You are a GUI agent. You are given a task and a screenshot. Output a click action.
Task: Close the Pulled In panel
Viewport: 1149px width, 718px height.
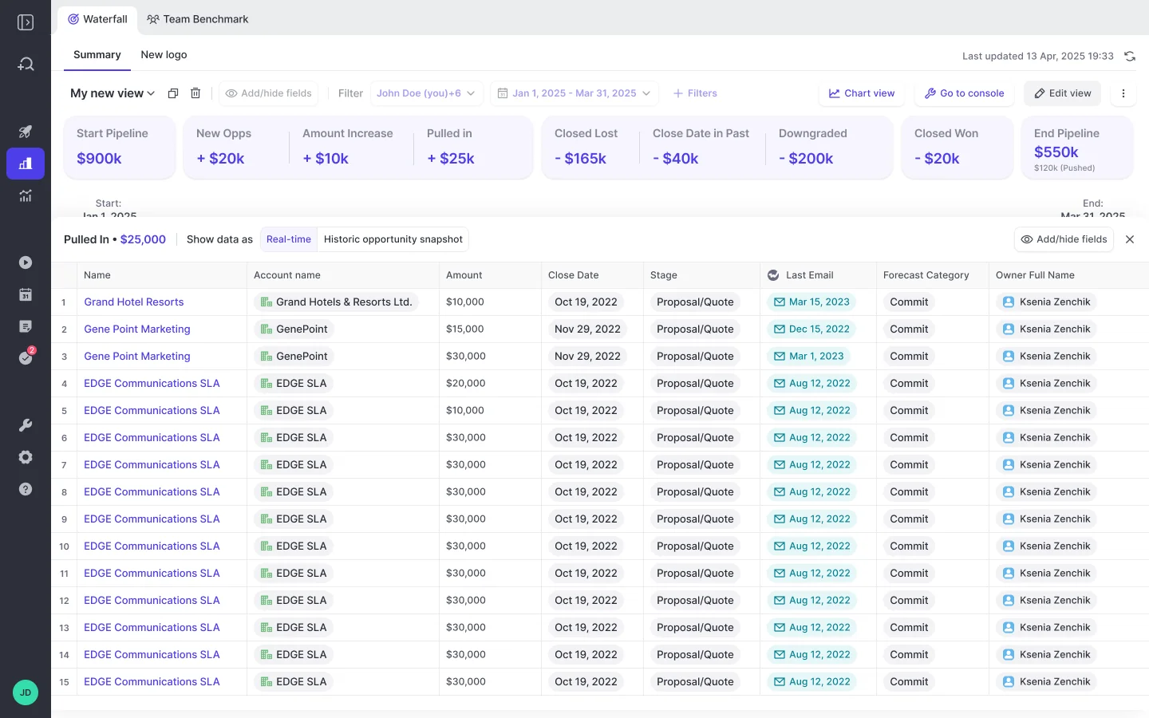click(x=1130, y=239)
